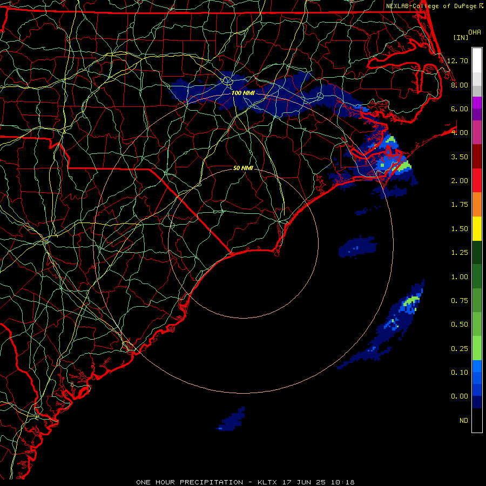Click the 0.25 legend value

point(460,349)
